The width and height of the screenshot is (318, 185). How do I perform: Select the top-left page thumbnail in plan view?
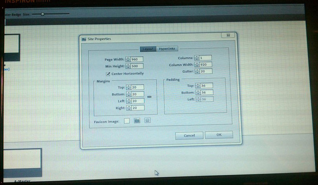point(12,47)
